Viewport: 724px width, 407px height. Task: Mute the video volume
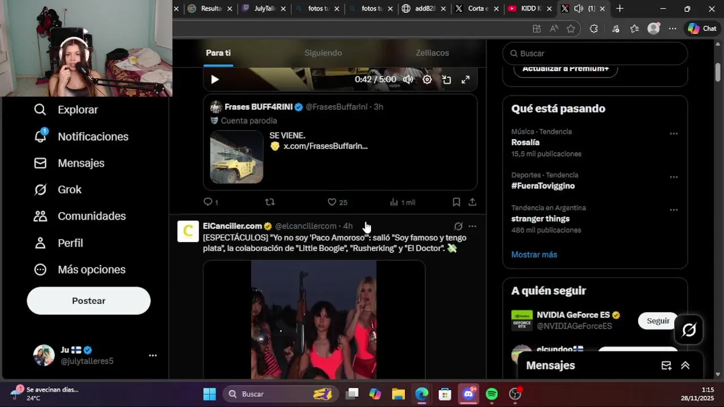pos(408,80)
